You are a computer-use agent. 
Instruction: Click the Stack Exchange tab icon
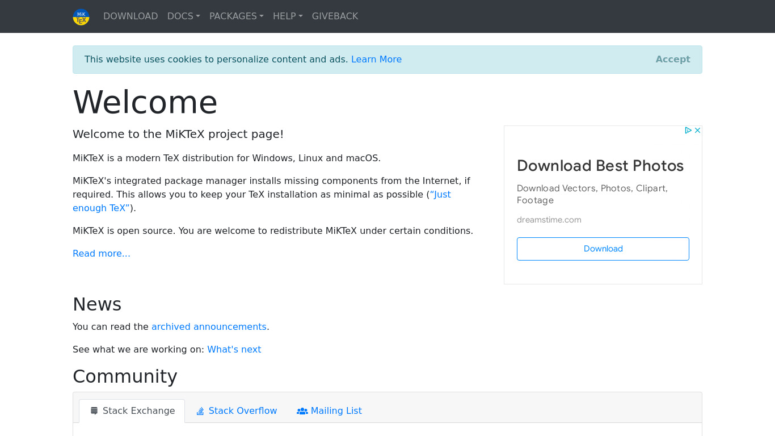pos(94,410)
